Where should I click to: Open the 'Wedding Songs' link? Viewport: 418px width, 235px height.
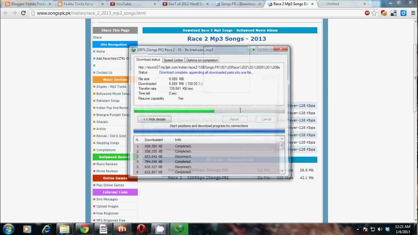pos(108,143)
